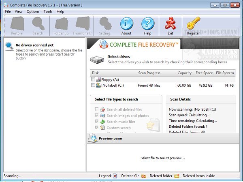Click the Deleted items inside legend icon
The image size is (243, 182).
(x=177, y=176)
